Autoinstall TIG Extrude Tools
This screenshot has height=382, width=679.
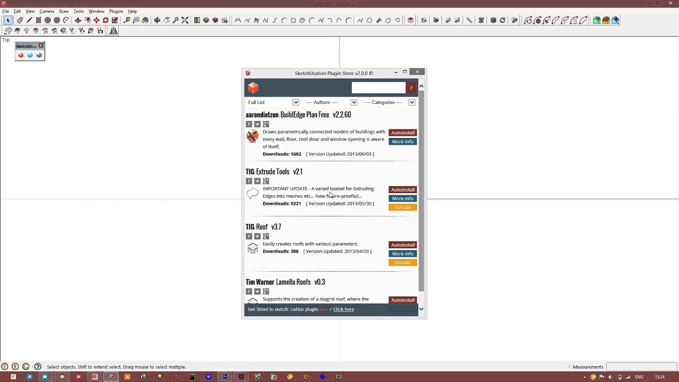coord(403,190)
